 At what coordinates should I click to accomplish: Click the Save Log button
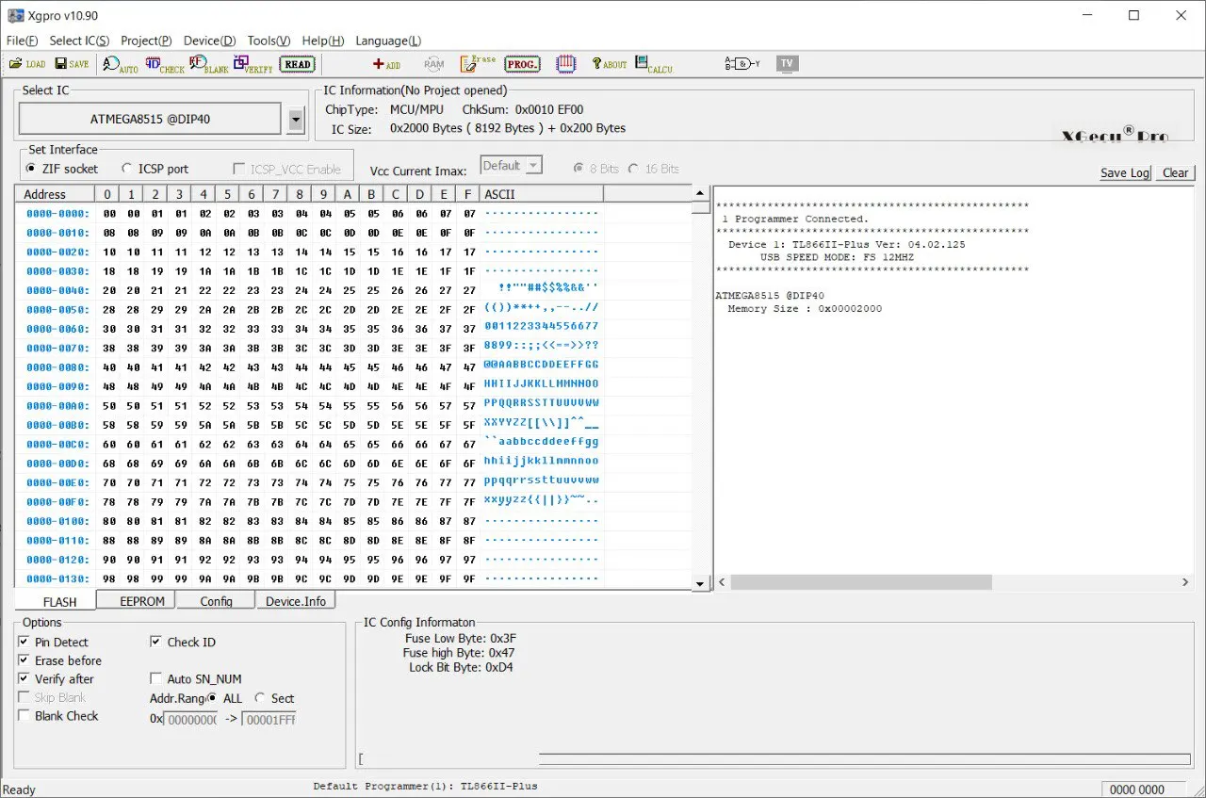(1125, 172)
